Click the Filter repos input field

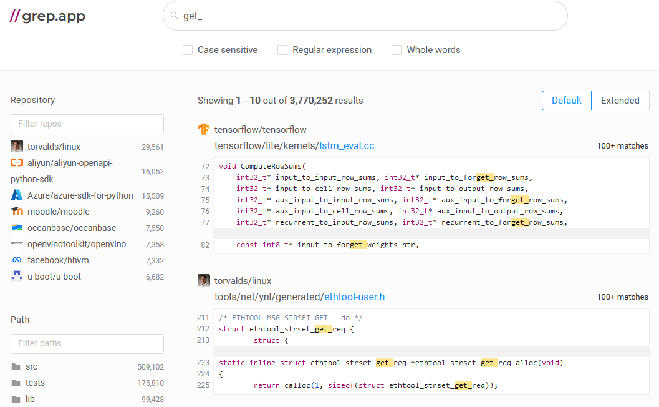pyautogui.click(x=87, y=124)
